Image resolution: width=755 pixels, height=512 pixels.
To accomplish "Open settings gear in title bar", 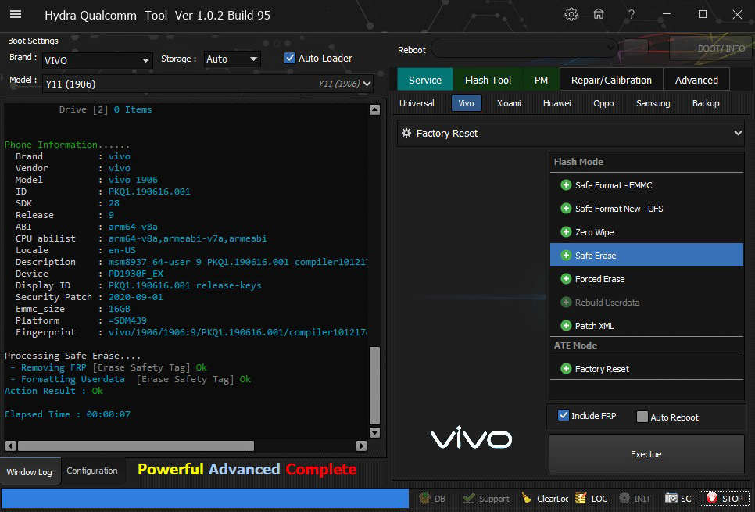I will pyautogui.click(x=571, y=14).
